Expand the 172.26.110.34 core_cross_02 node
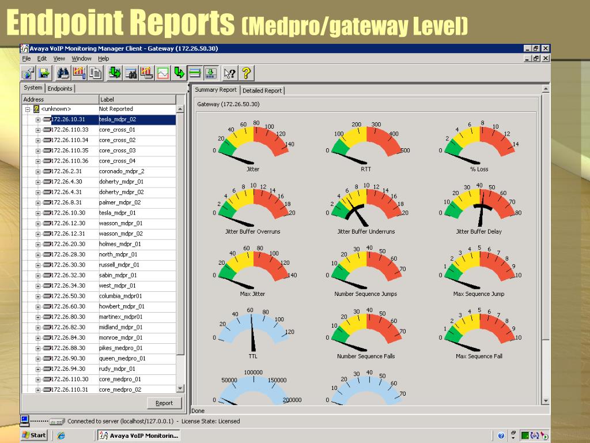This screenshot has height=443, width=590. tap(38, 141)
